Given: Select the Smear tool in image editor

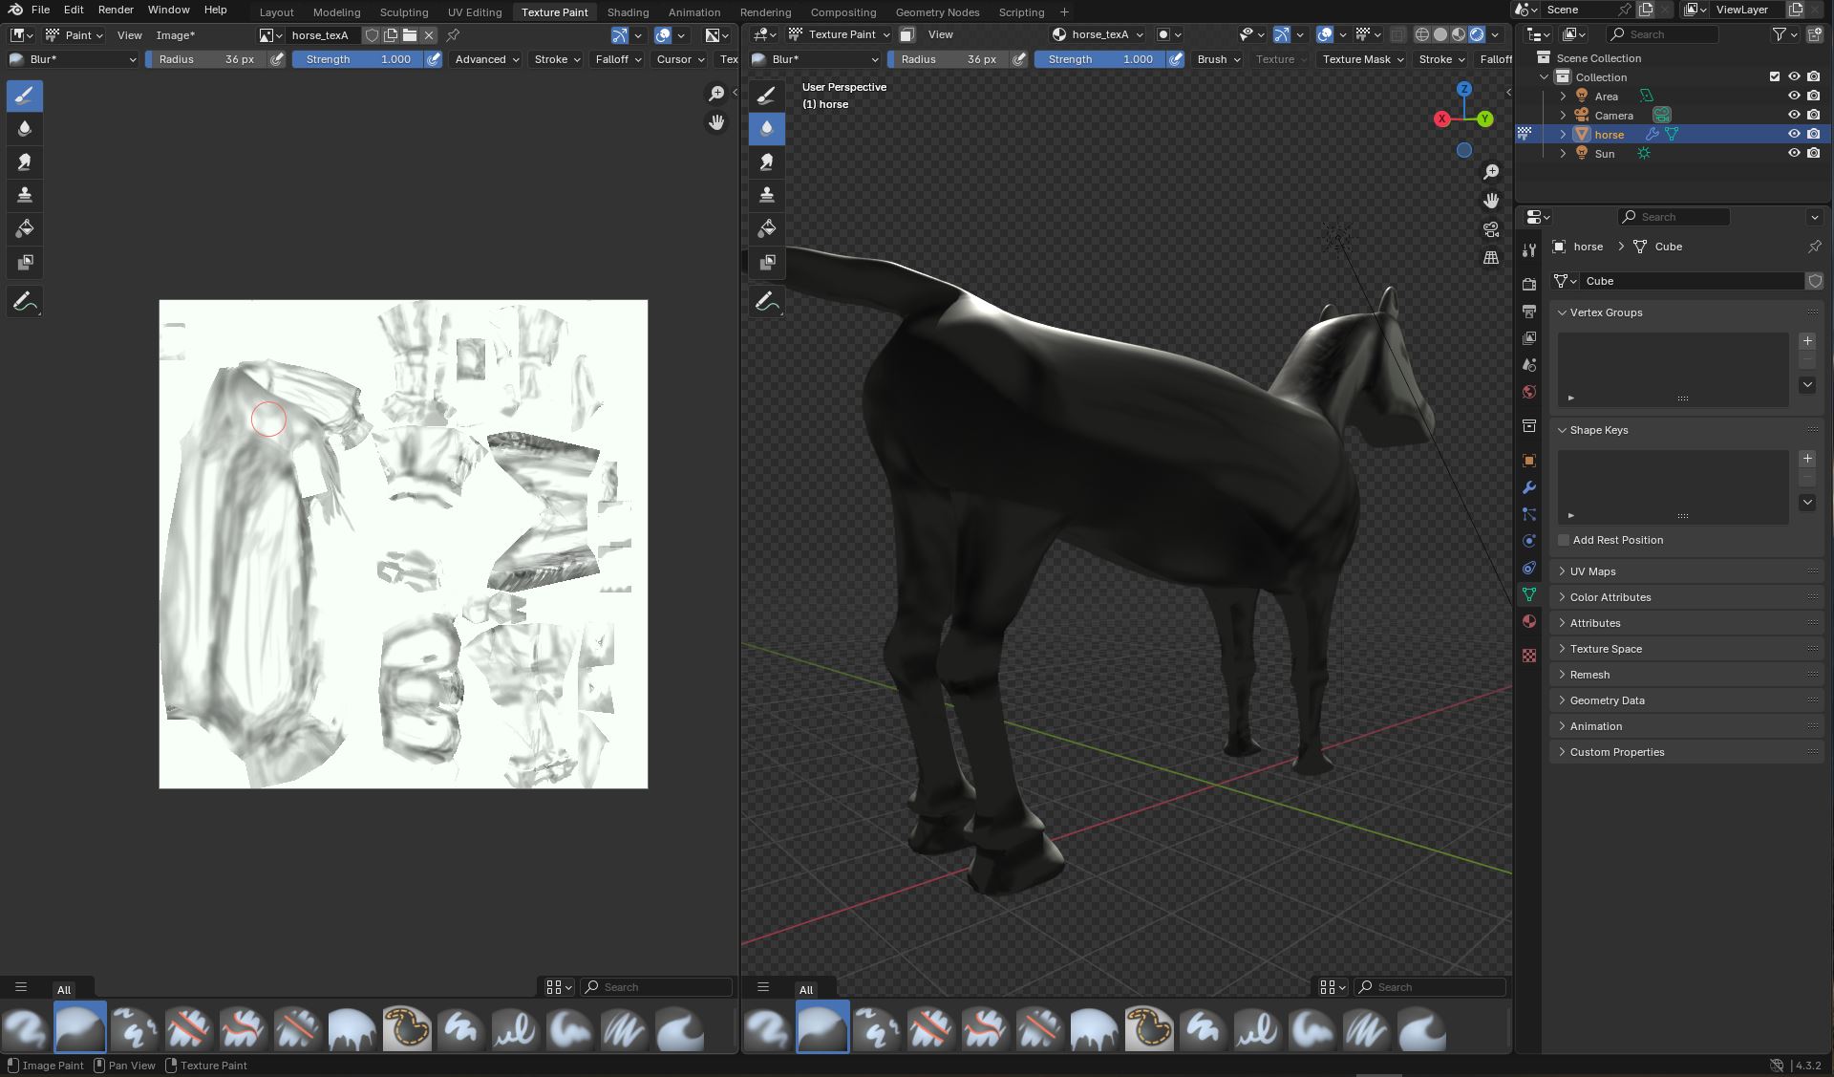Looking at the screenshot, I should pyautogui.click(x=25, y=162).
